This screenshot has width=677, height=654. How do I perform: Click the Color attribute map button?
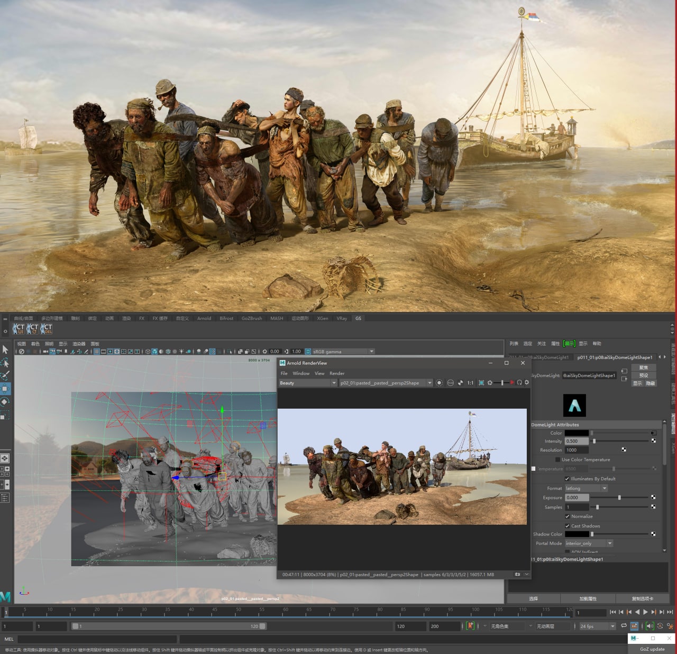[654, 433]
